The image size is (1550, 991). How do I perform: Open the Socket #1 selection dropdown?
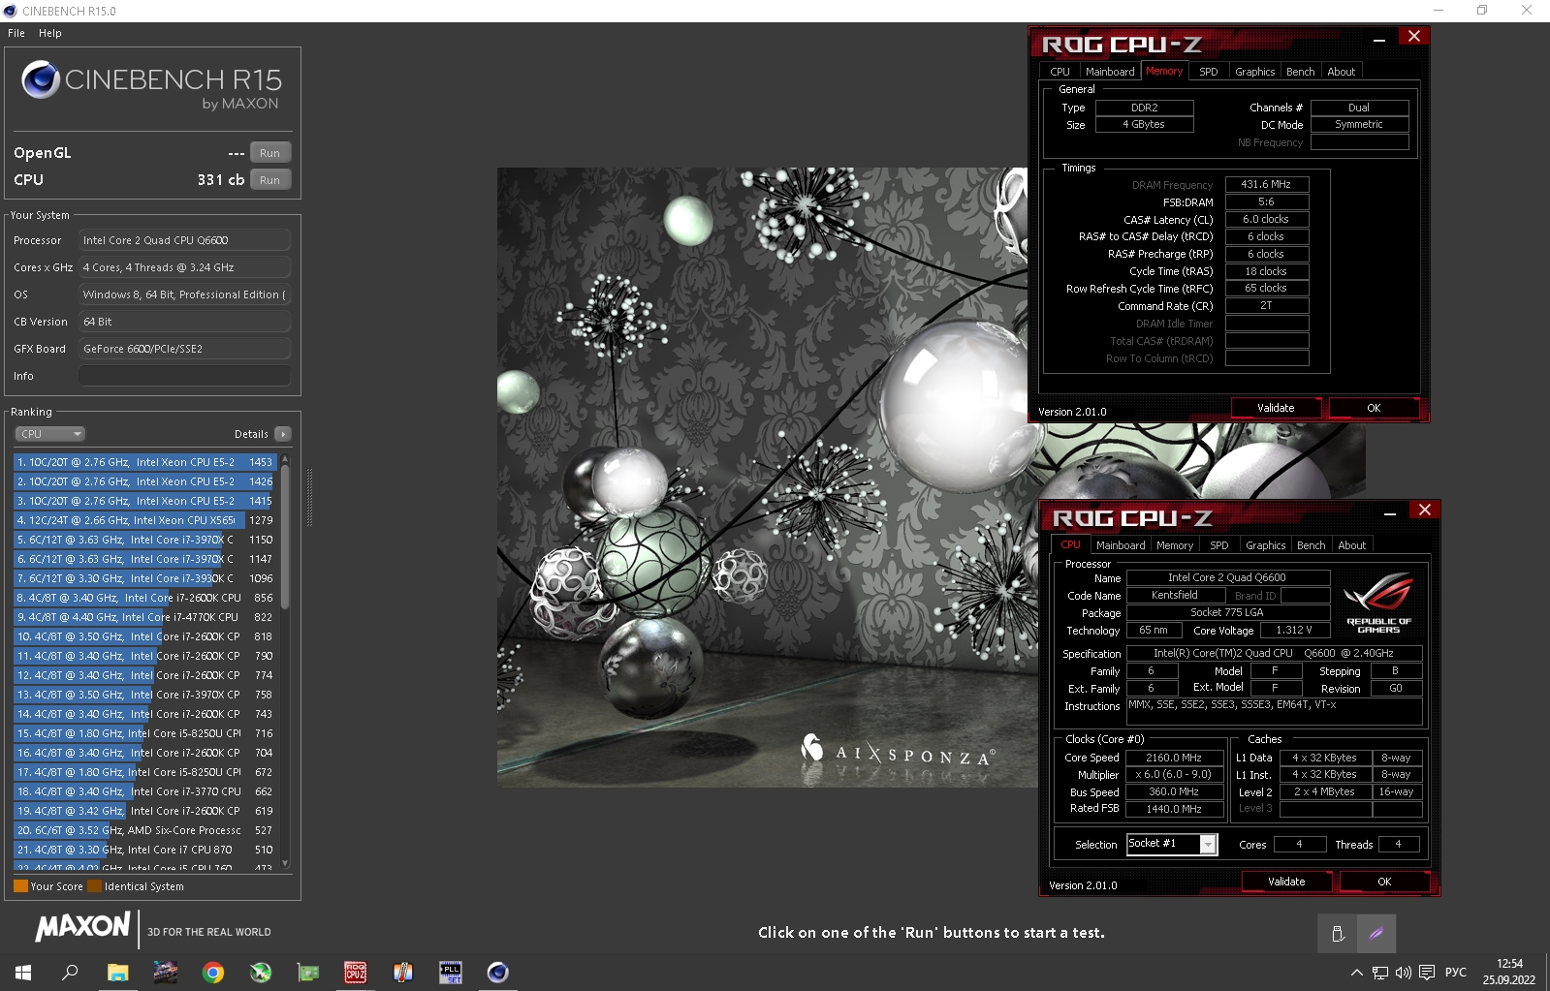click(1171, 844)
